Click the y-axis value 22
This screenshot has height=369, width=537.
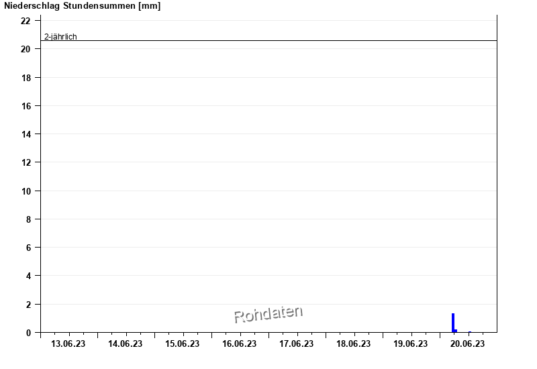(26, 21)
